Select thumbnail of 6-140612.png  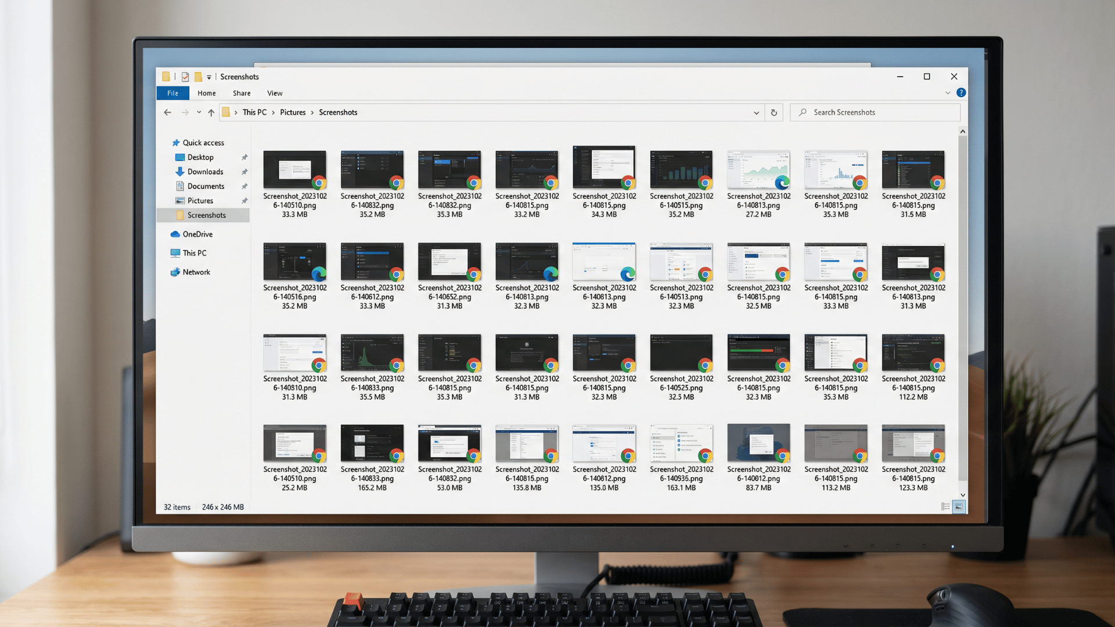[372, 261]
